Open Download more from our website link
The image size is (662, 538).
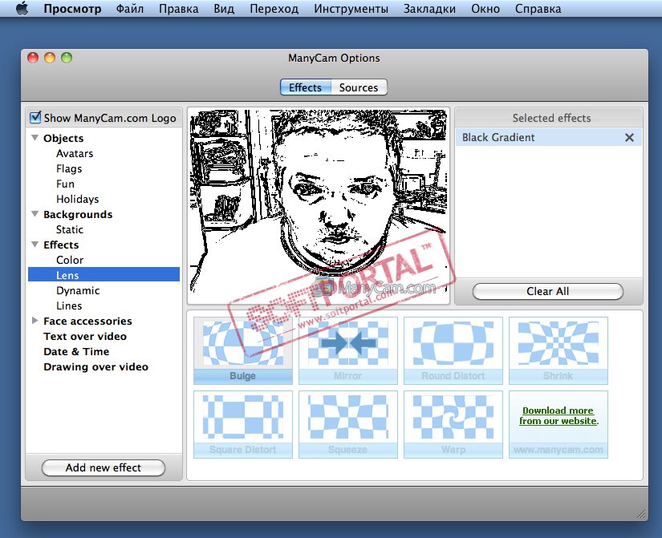coord(558,415)
